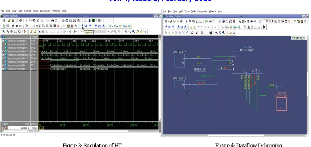
Task: Click Save floppy icon in Wave toolbar
Action: tap(13, 20)
